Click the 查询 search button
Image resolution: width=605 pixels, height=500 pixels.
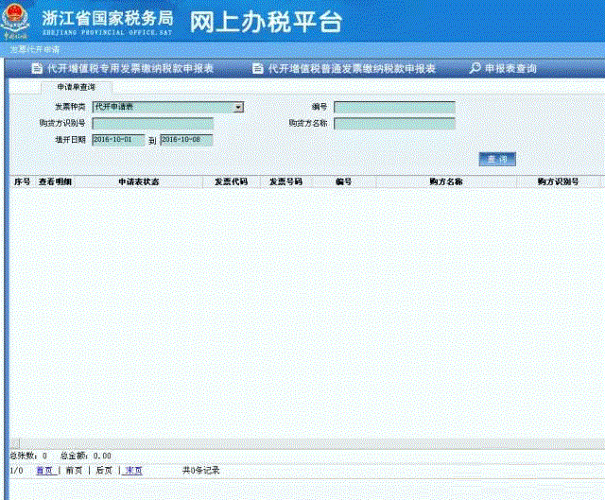pos(497,159)
